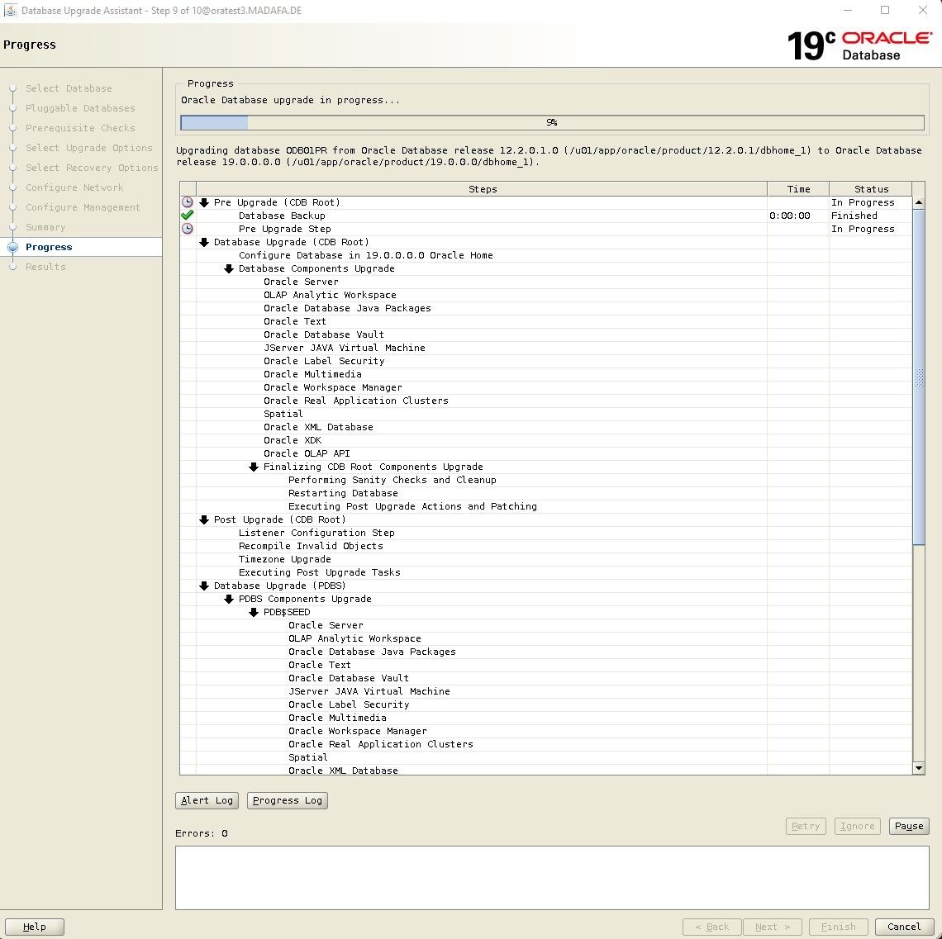This screenshot has width=942, height=939.
Task: Click the Finish button
Action: 838,927
